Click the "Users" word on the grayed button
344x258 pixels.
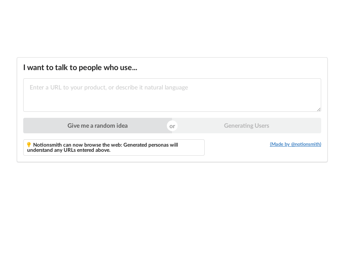tap(262, 126)
